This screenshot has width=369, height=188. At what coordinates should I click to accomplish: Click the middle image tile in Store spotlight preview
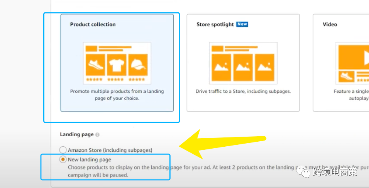tap(243, 67)
